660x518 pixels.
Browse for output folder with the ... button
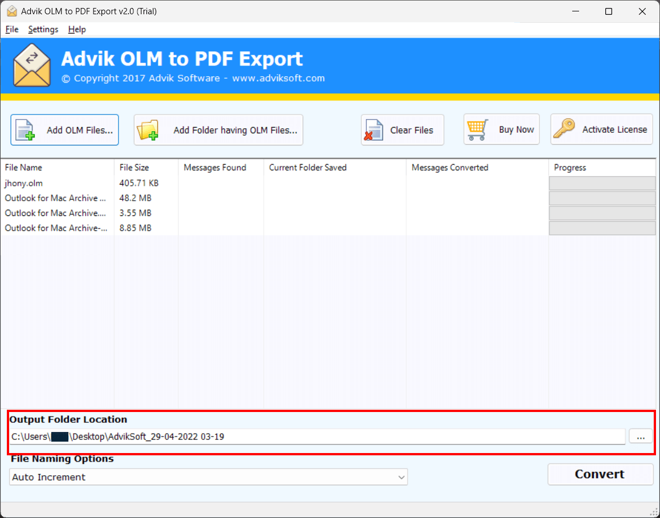(641, 437)
